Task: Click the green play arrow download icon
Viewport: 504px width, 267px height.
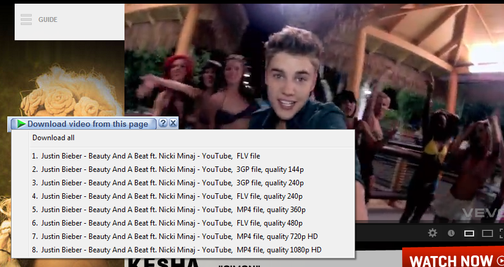Action: 21,124
